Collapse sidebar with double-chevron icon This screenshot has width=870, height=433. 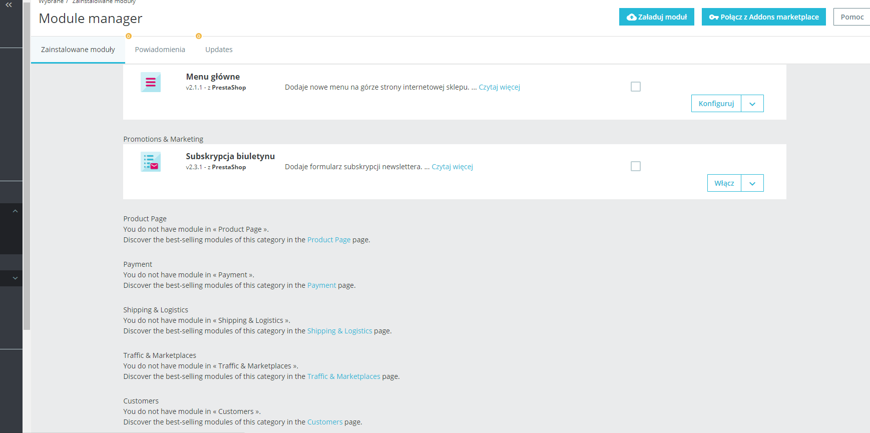pos(9,5)
